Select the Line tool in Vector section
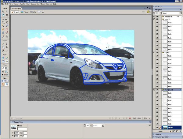This screenshot has width=183, height=139. 3,44
